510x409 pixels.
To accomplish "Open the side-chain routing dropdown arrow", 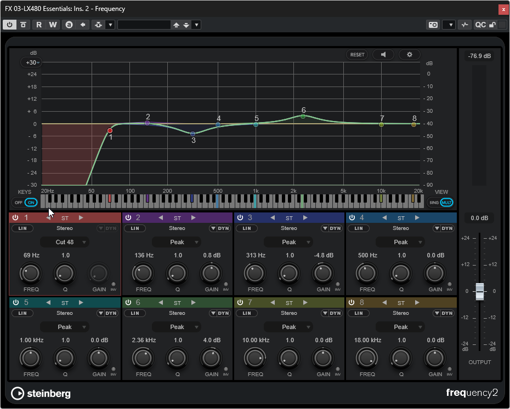I will click(x=111, y=25).
